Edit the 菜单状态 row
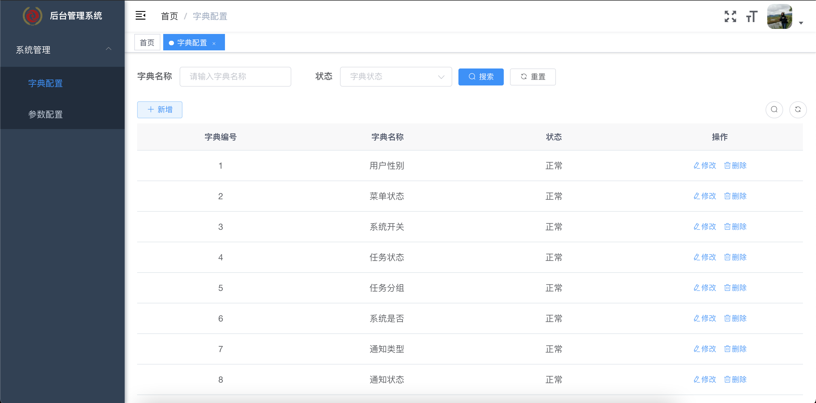Screen dimensions: 816x403 [x=704, y=196]
